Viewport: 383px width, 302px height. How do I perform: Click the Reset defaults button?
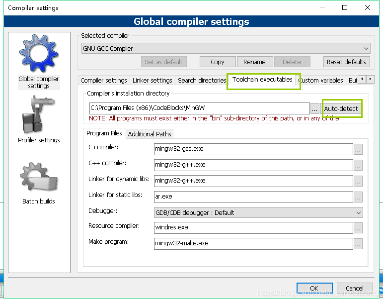click(x=346, y=62)
